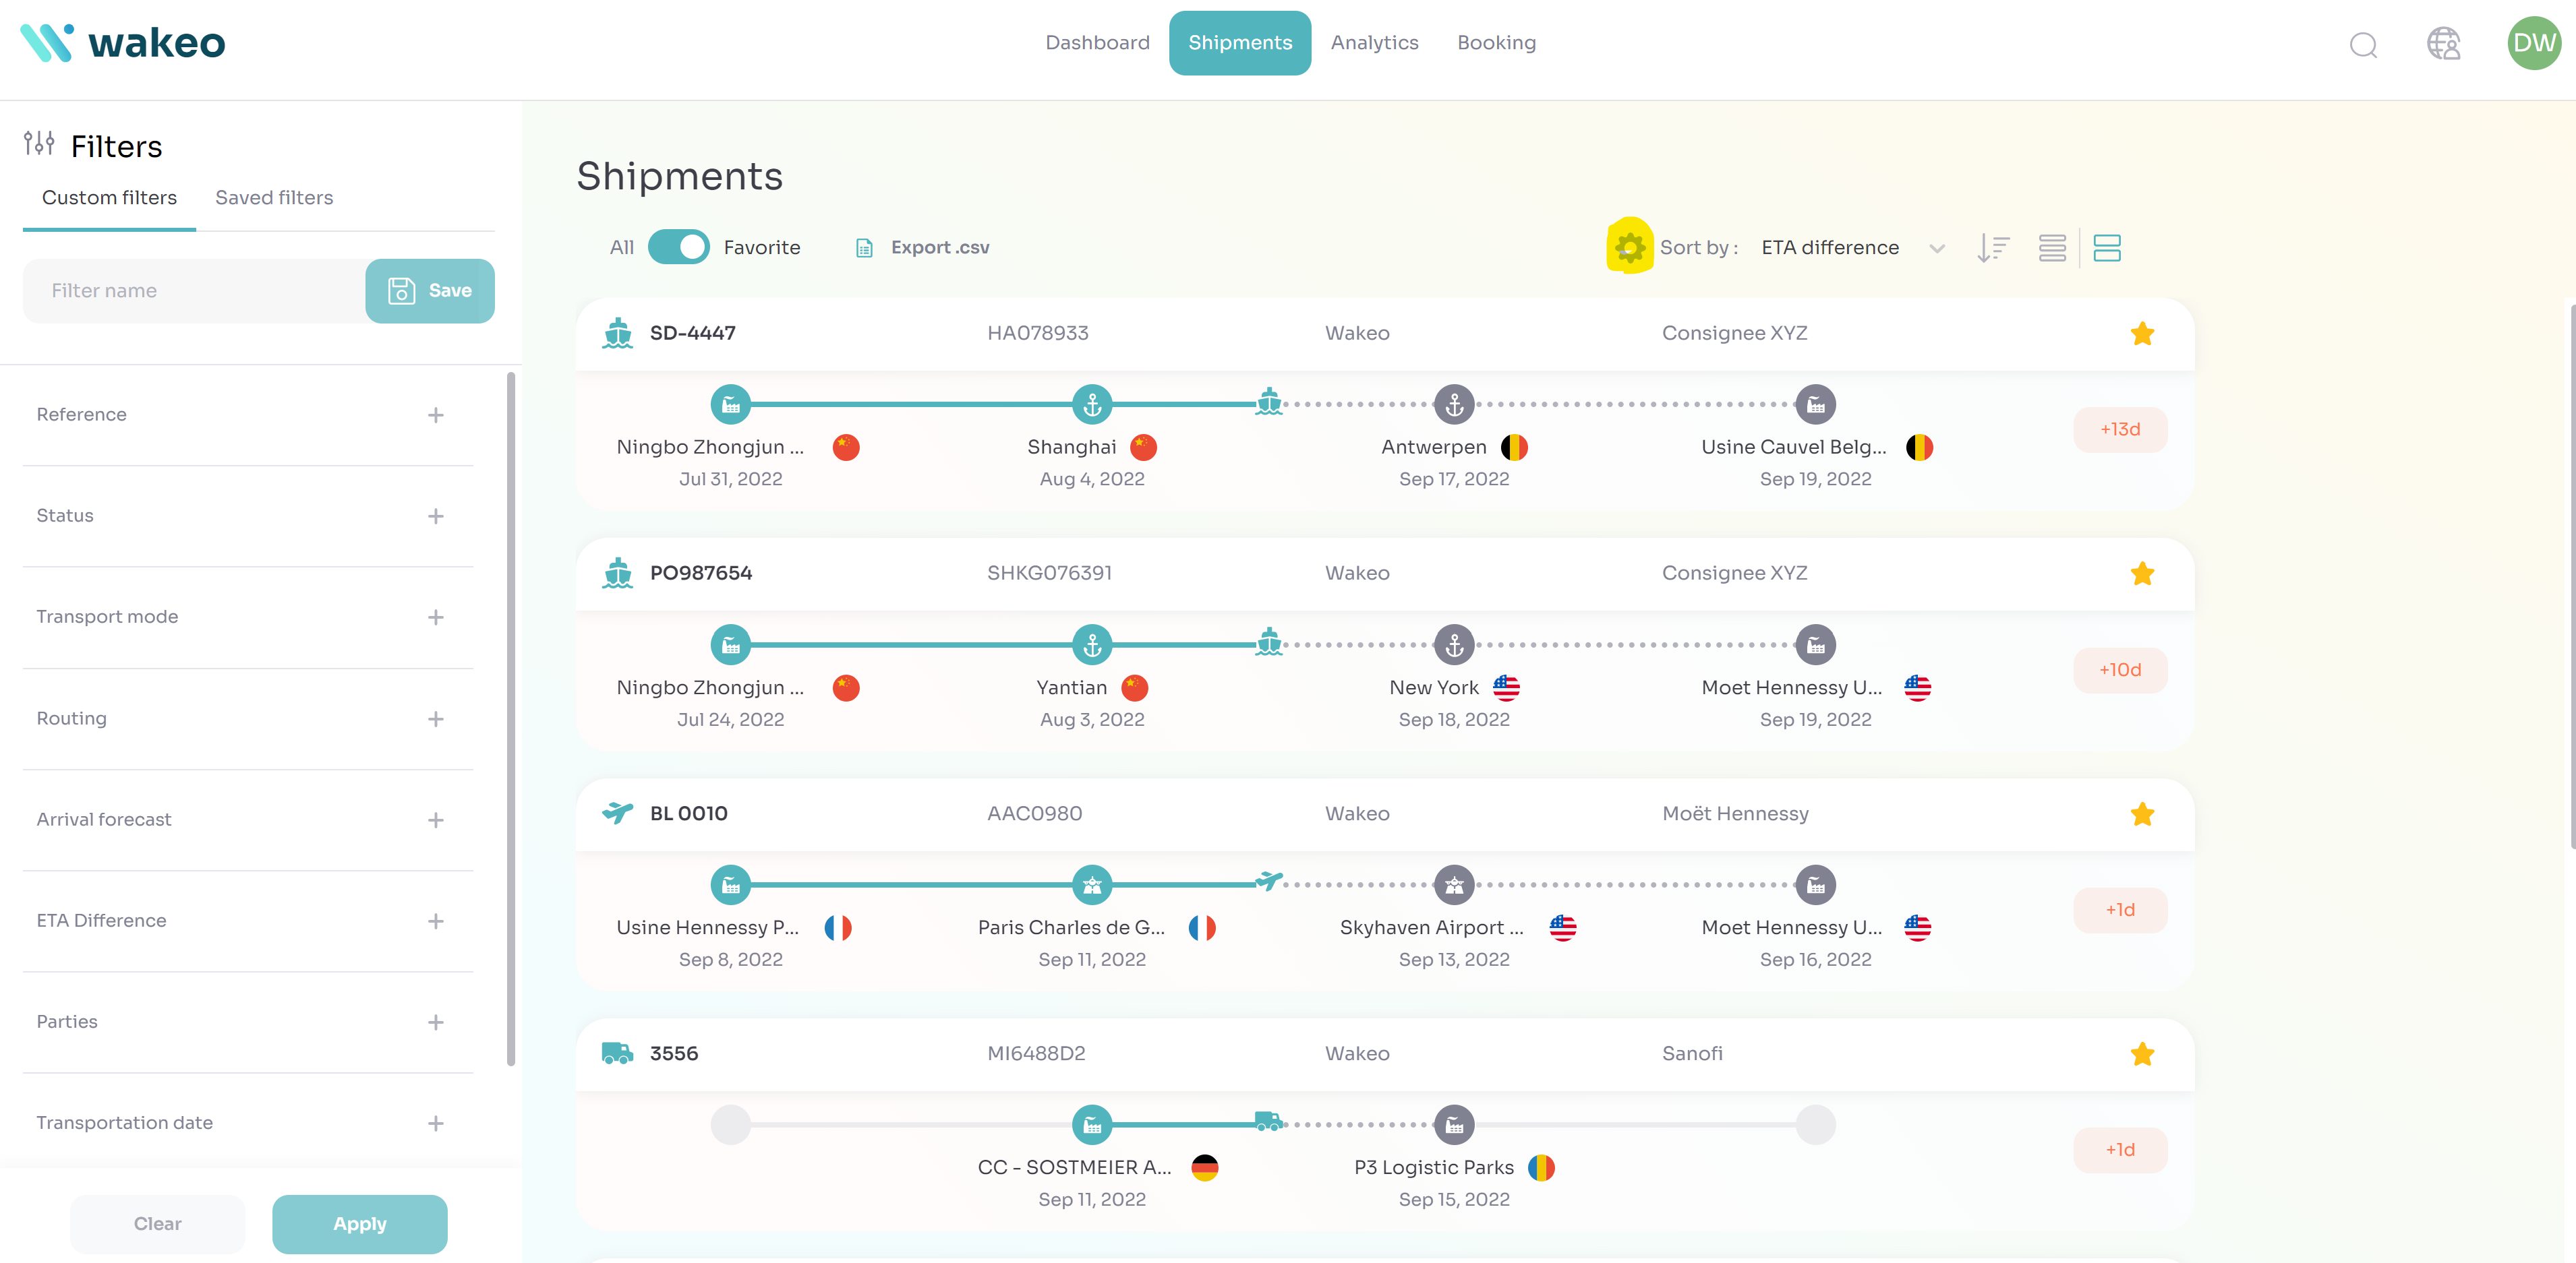This screenshot has height=1263, width=2576.
Task: Click the Filter name input field
Action: pyautogui.click(x=195, y=290)
